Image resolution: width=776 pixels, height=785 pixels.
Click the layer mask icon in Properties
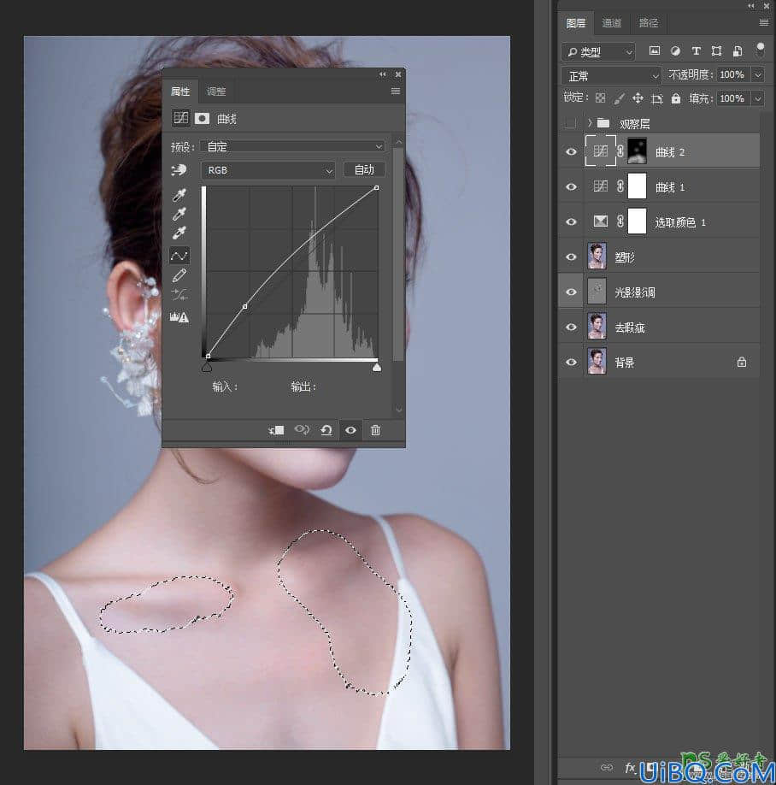203,118
